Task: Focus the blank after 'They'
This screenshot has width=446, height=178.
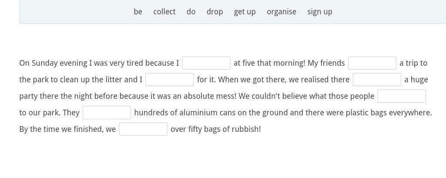Action: 107,113
